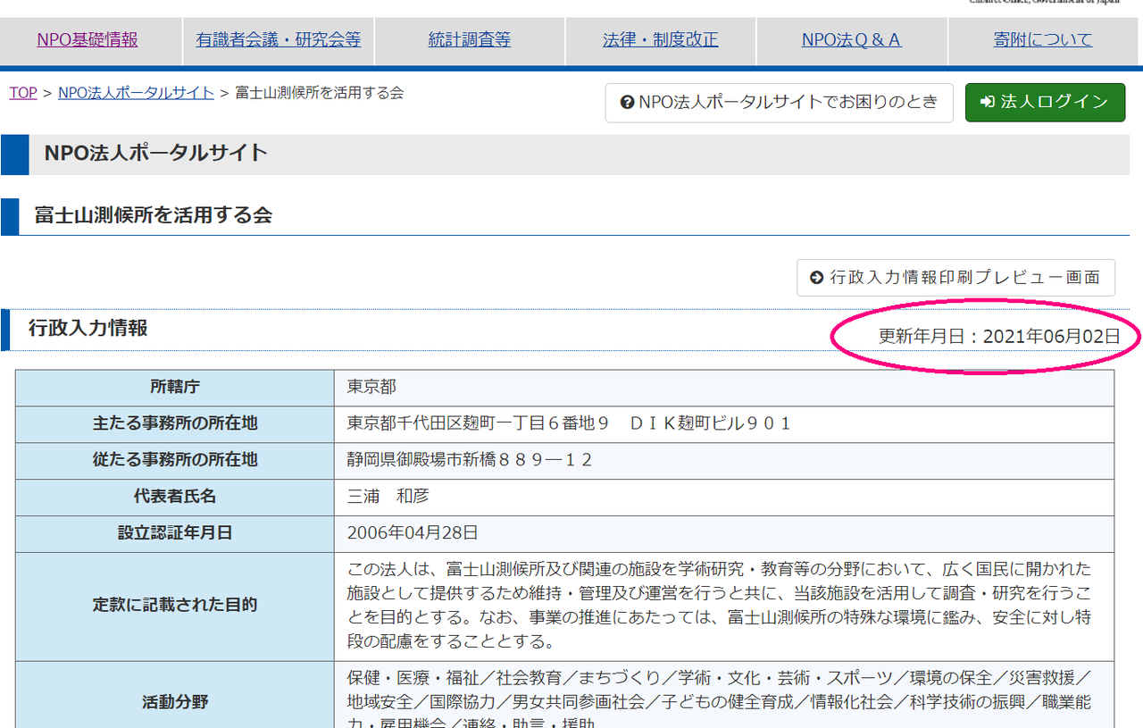Click the 所轄庁 row header
Screen dimensions: 1143x728
[x=175, y=388]
